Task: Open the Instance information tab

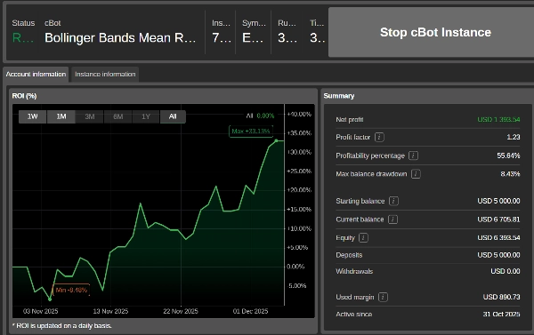Action: (105, 74)
